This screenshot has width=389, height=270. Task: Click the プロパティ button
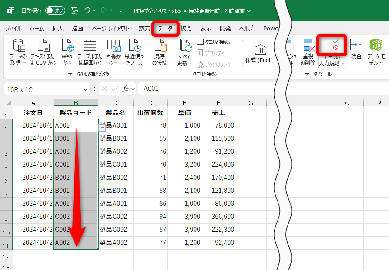[211, 53]
